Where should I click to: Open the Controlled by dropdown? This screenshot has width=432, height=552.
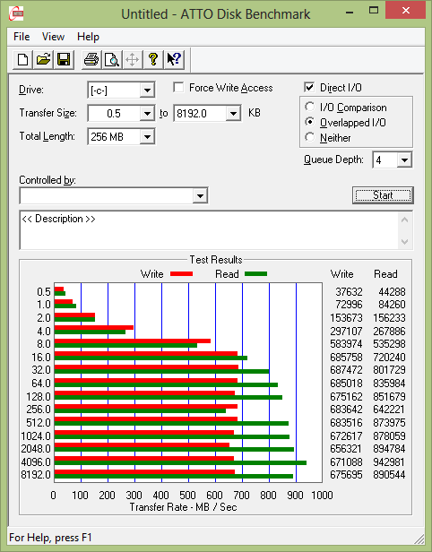[x=200, y=195]
